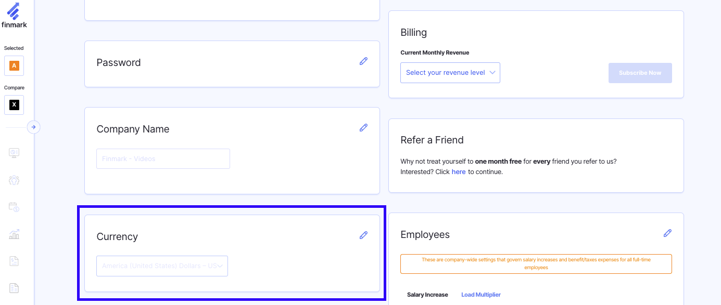The width and height of the screenshot is (721, 305).
Task: Open the people/team icon in sidebar
Action: pos(14,180)
